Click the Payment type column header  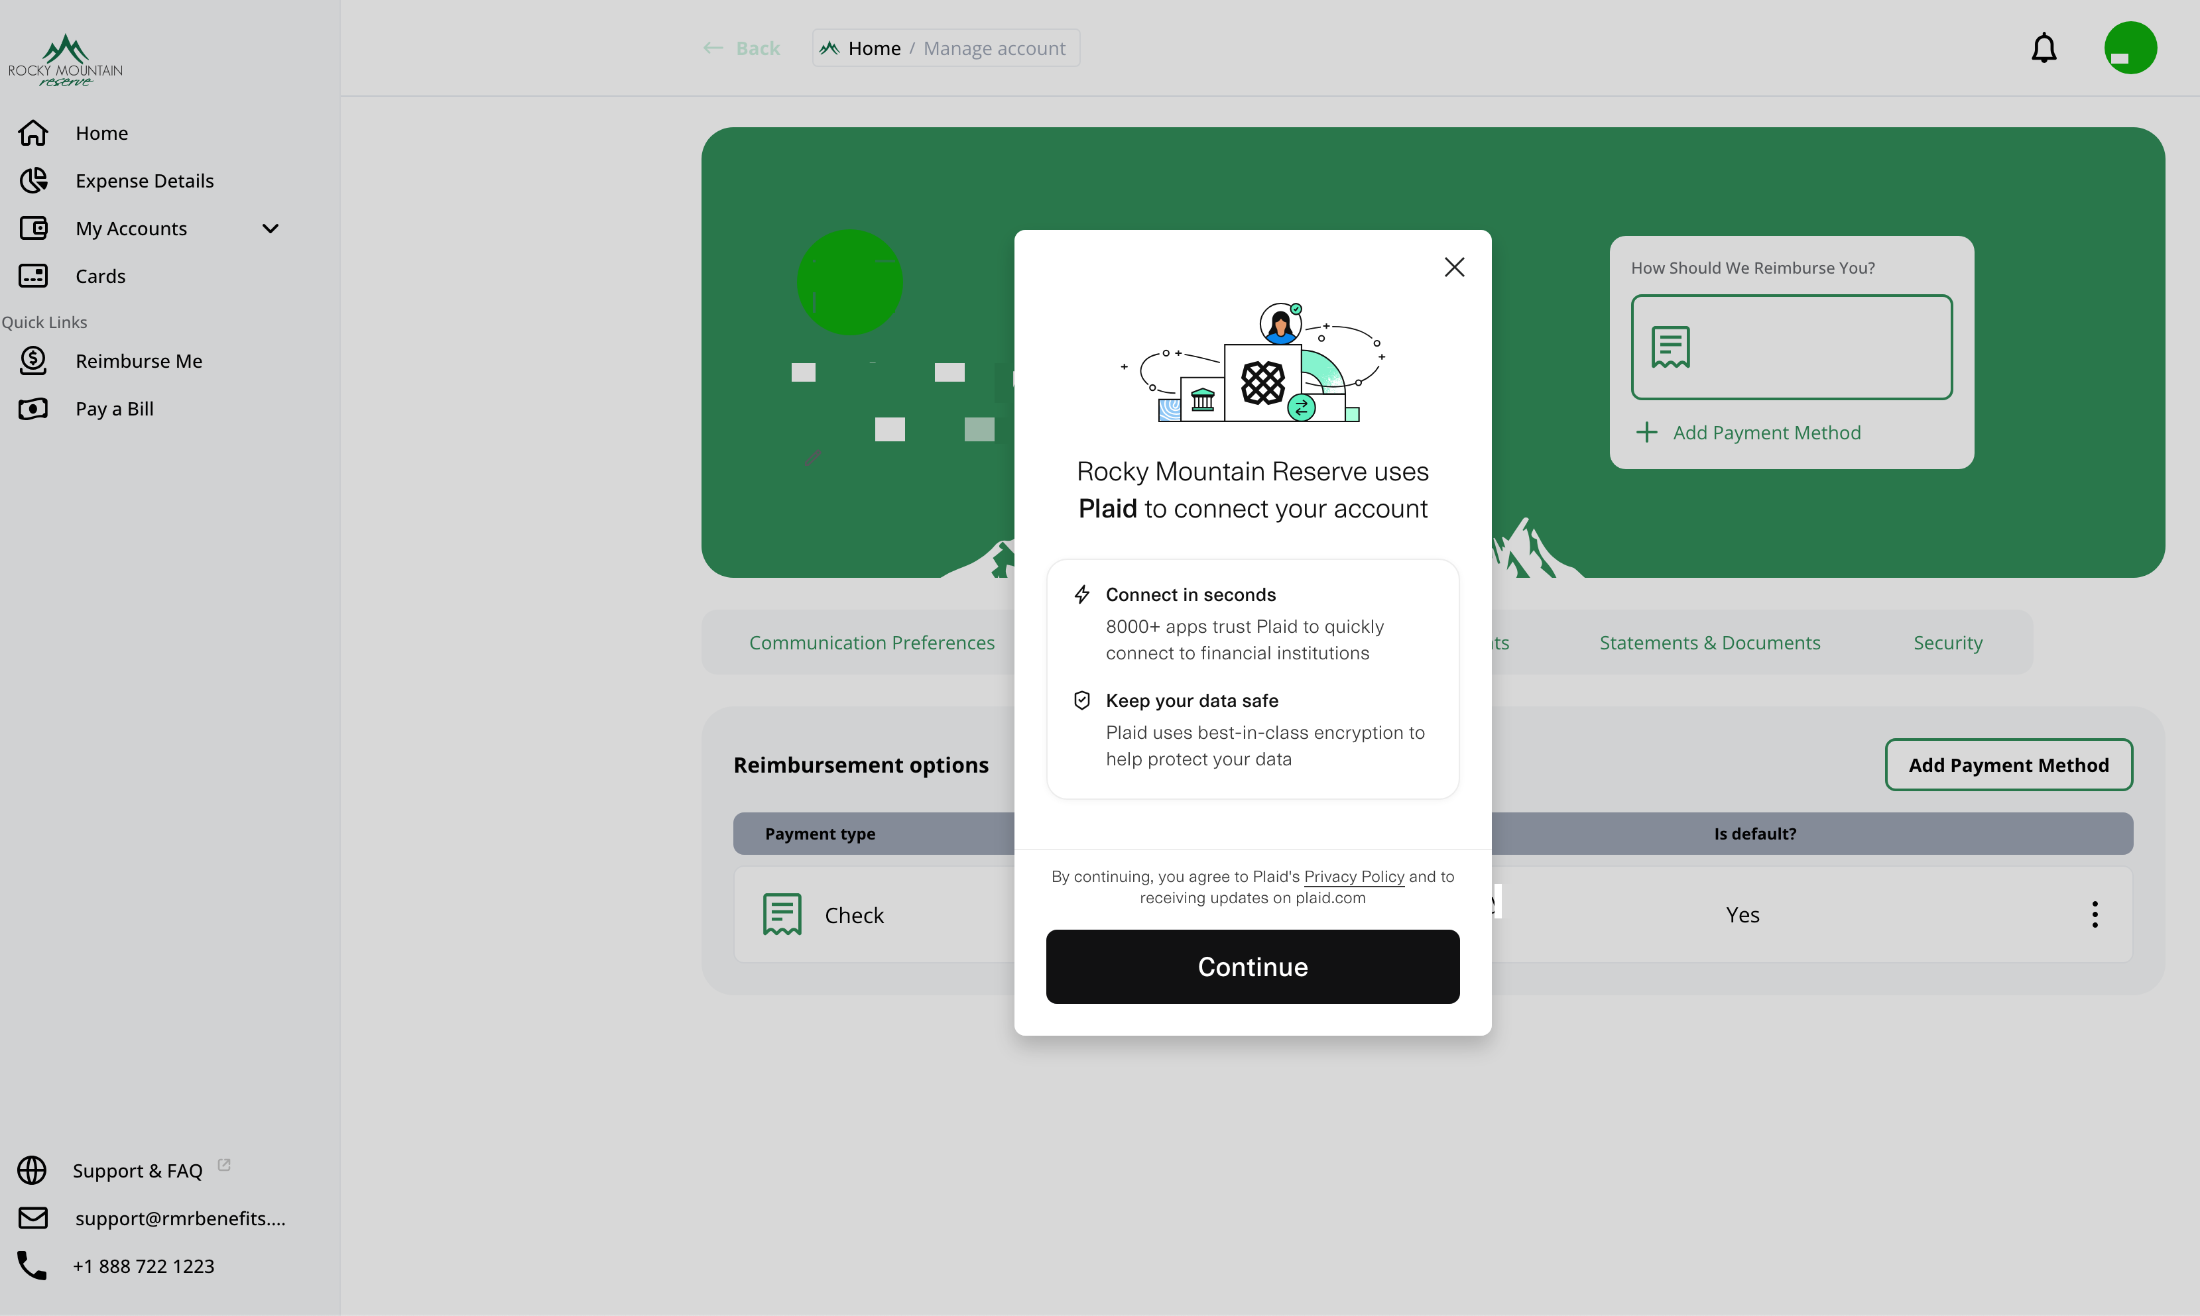pyautogui.click(x=820, y=834)
